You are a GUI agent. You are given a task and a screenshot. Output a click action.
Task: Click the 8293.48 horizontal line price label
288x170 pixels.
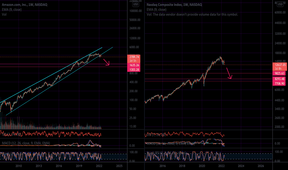click(279, 79)
